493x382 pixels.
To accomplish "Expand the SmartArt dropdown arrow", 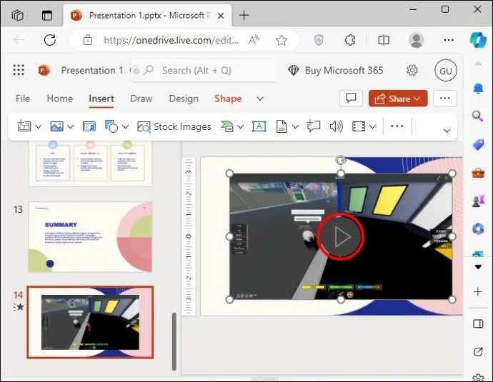I will pyautogui.click(x=241, y=127).
